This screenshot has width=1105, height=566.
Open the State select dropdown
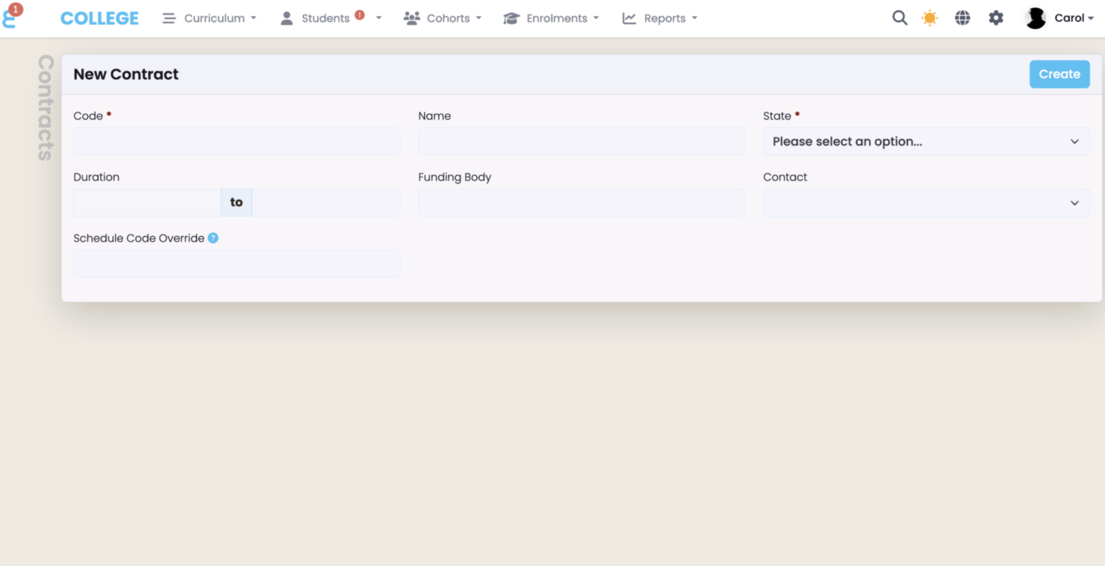tap(926, 141)
